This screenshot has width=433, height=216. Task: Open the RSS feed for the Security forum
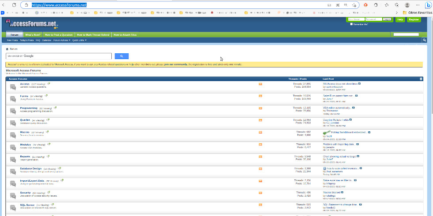click(260, 193)
